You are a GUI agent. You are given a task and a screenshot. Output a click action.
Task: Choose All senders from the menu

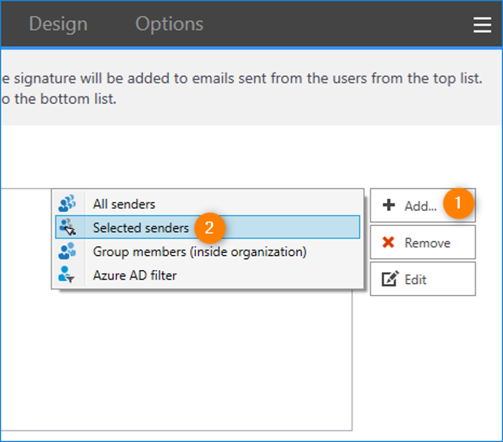click(208, 204)
